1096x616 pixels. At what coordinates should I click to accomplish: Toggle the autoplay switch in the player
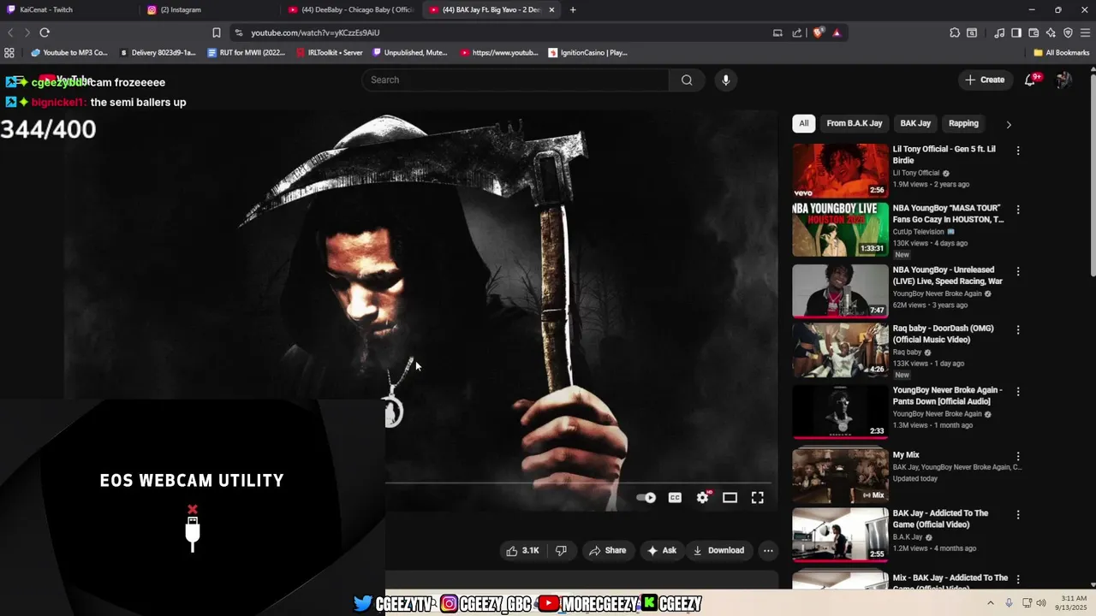[x=646, y=497]
